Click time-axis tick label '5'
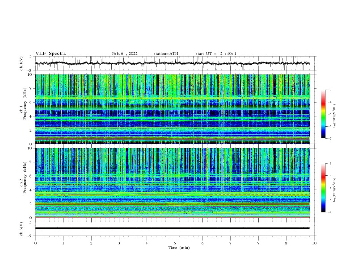 click(x=175, y=243)
